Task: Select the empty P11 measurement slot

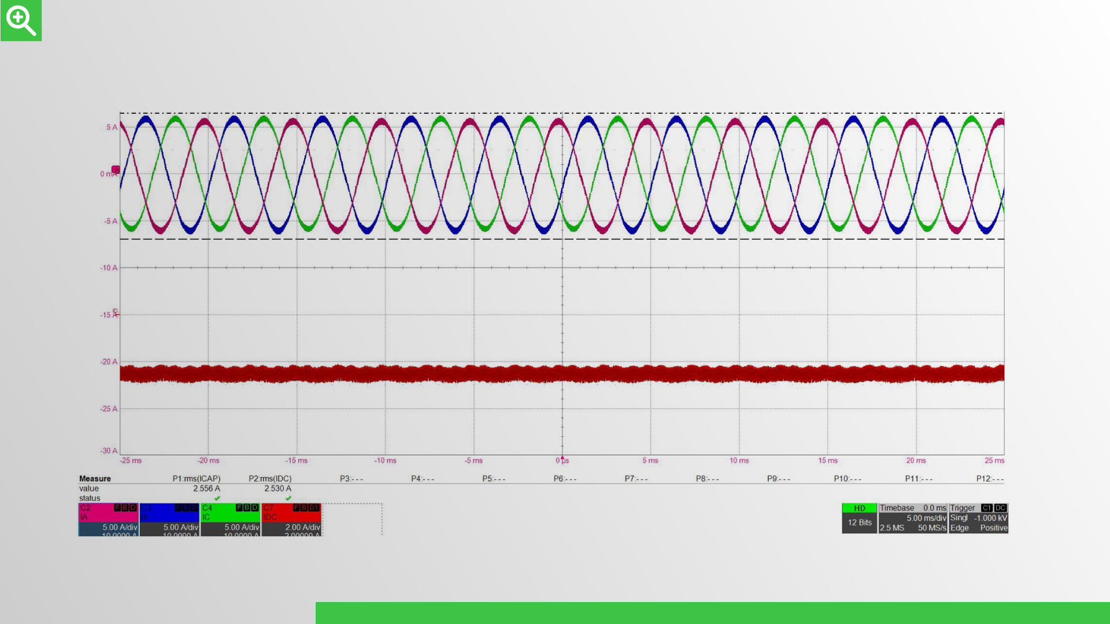Action: click(x=919, y=478)
